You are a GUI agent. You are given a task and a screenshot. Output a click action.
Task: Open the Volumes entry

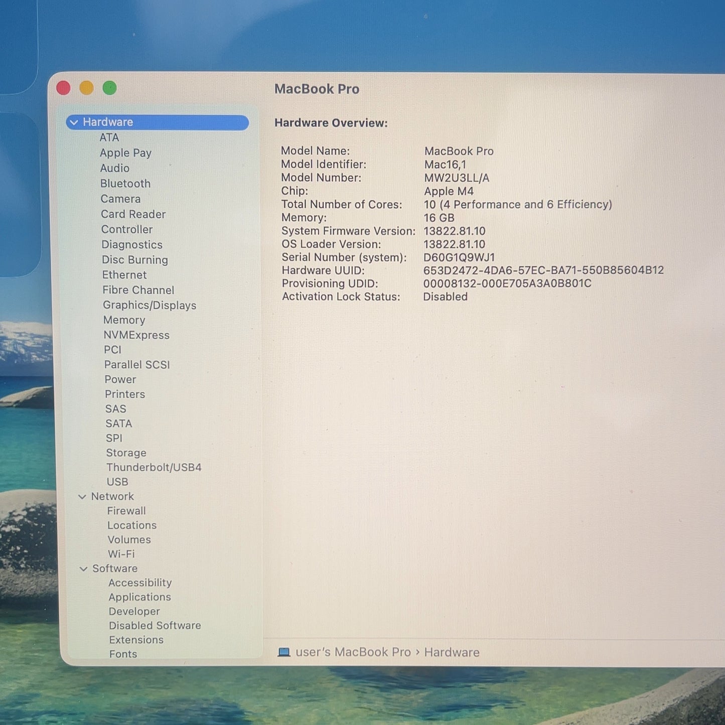129,540
